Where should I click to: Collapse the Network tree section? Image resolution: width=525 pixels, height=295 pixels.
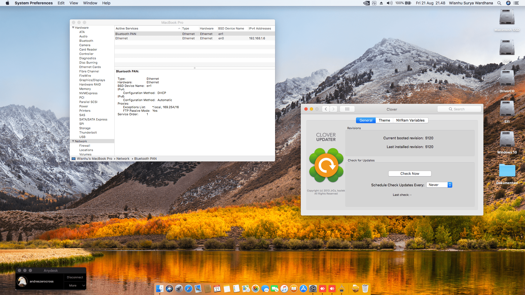73,141
